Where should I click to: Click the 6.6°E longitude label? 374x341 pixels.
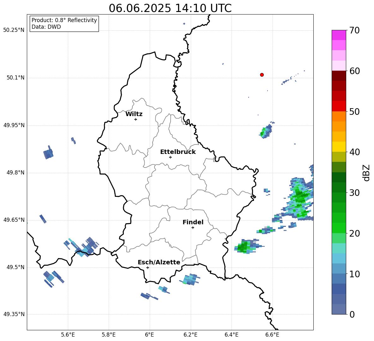pyautogui.click(x=272, y=335)
